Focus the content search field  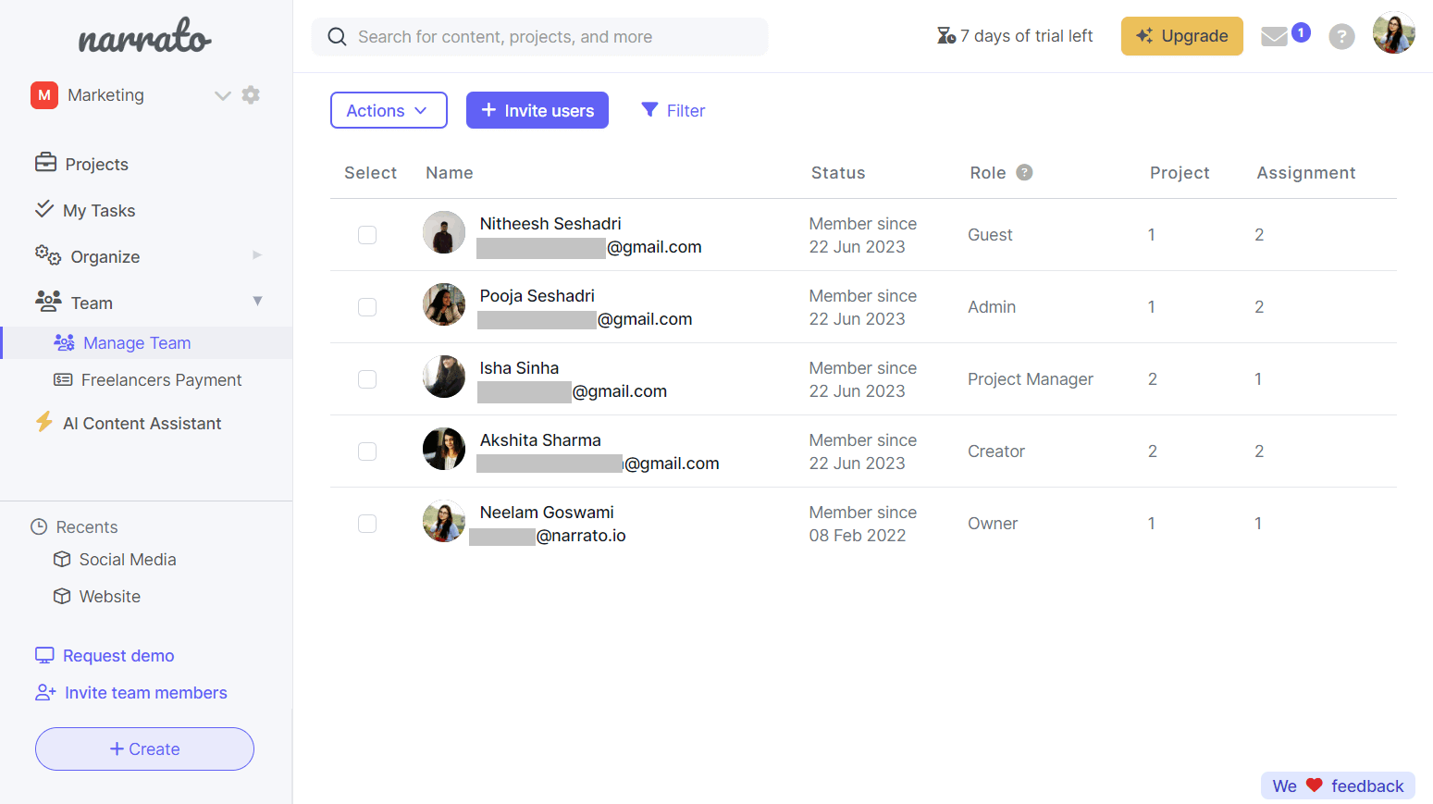[539, 37]
